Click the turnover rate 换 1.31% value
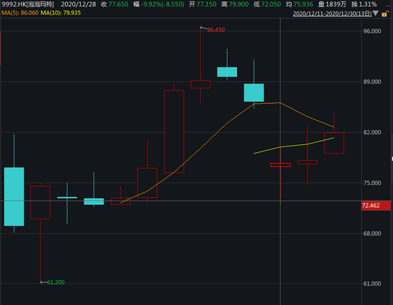Image resolution: width=393 pixels, height=305 pixels. click(364, 4)
